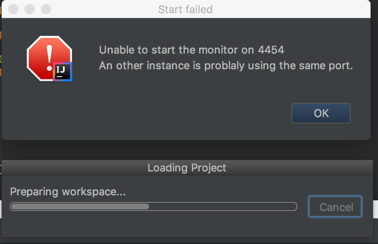Close the Start failed dialog window
Image resolution: width=378 pixels, height=244 pixels.
[13, 9]
